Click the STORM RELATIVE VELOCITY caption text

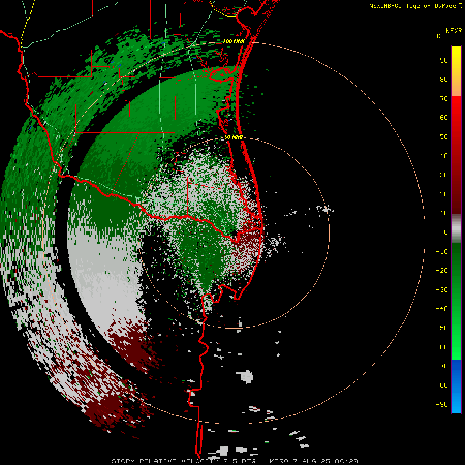point(165,461)
